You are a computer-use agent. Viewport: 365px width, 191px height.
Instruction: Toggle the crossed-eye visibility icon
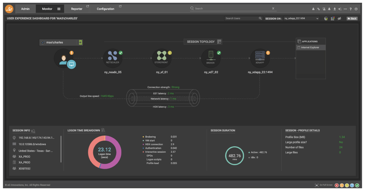click(x=339, y=19)
